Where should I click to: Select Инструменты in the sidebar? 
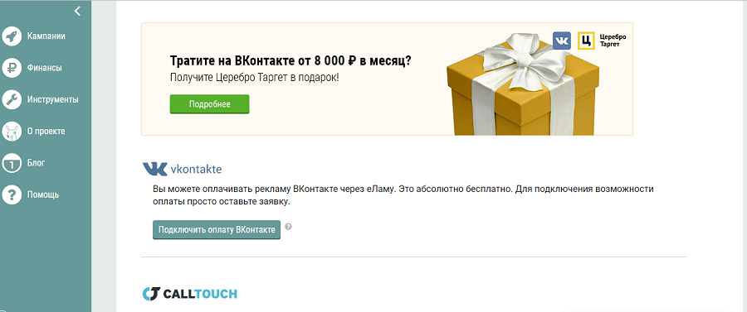click(53, 100)
